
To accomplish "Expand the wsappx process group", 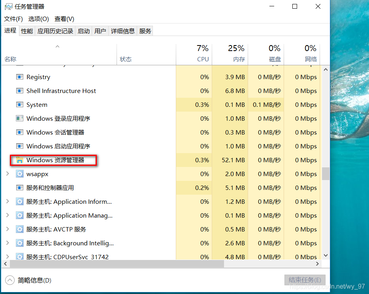I will click(x=8, y=174).
